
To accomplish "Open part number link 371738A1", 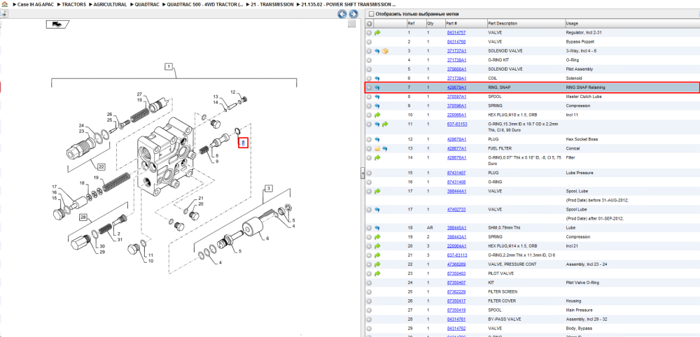I will pyautogui.click(x=456, y=60).
